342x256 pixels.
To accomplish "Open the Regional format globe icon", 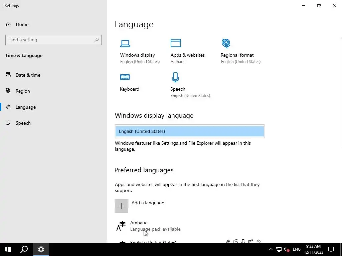I will coord(226,43).
